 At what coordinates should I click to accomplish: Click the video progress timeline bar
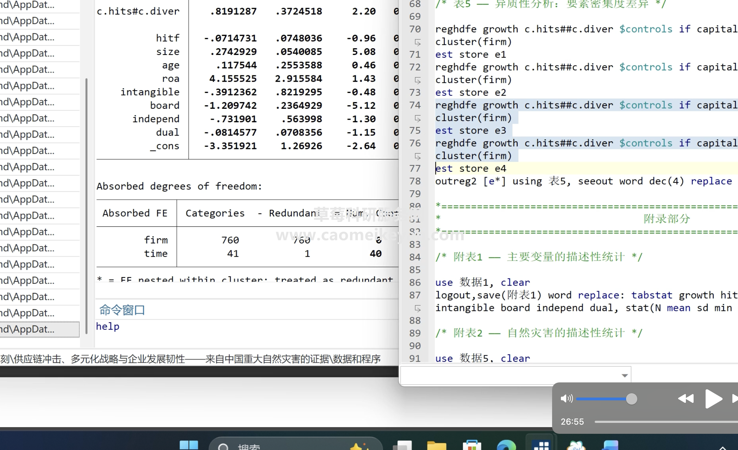tap(665, 421)
